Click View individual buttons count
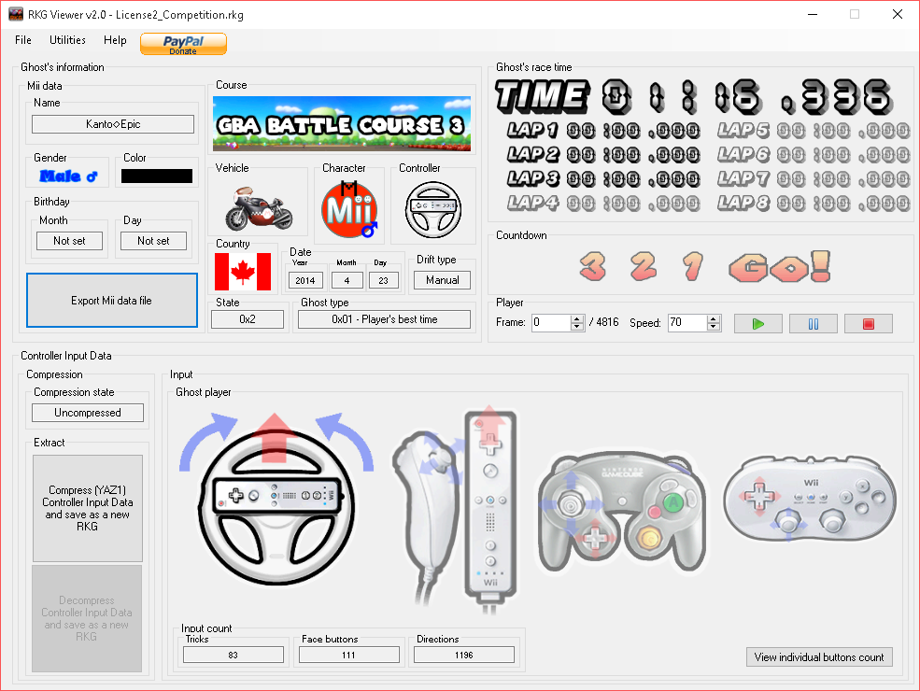Viewport: 920px width, 691px height. pyautogui.click(x=819, y=657)
